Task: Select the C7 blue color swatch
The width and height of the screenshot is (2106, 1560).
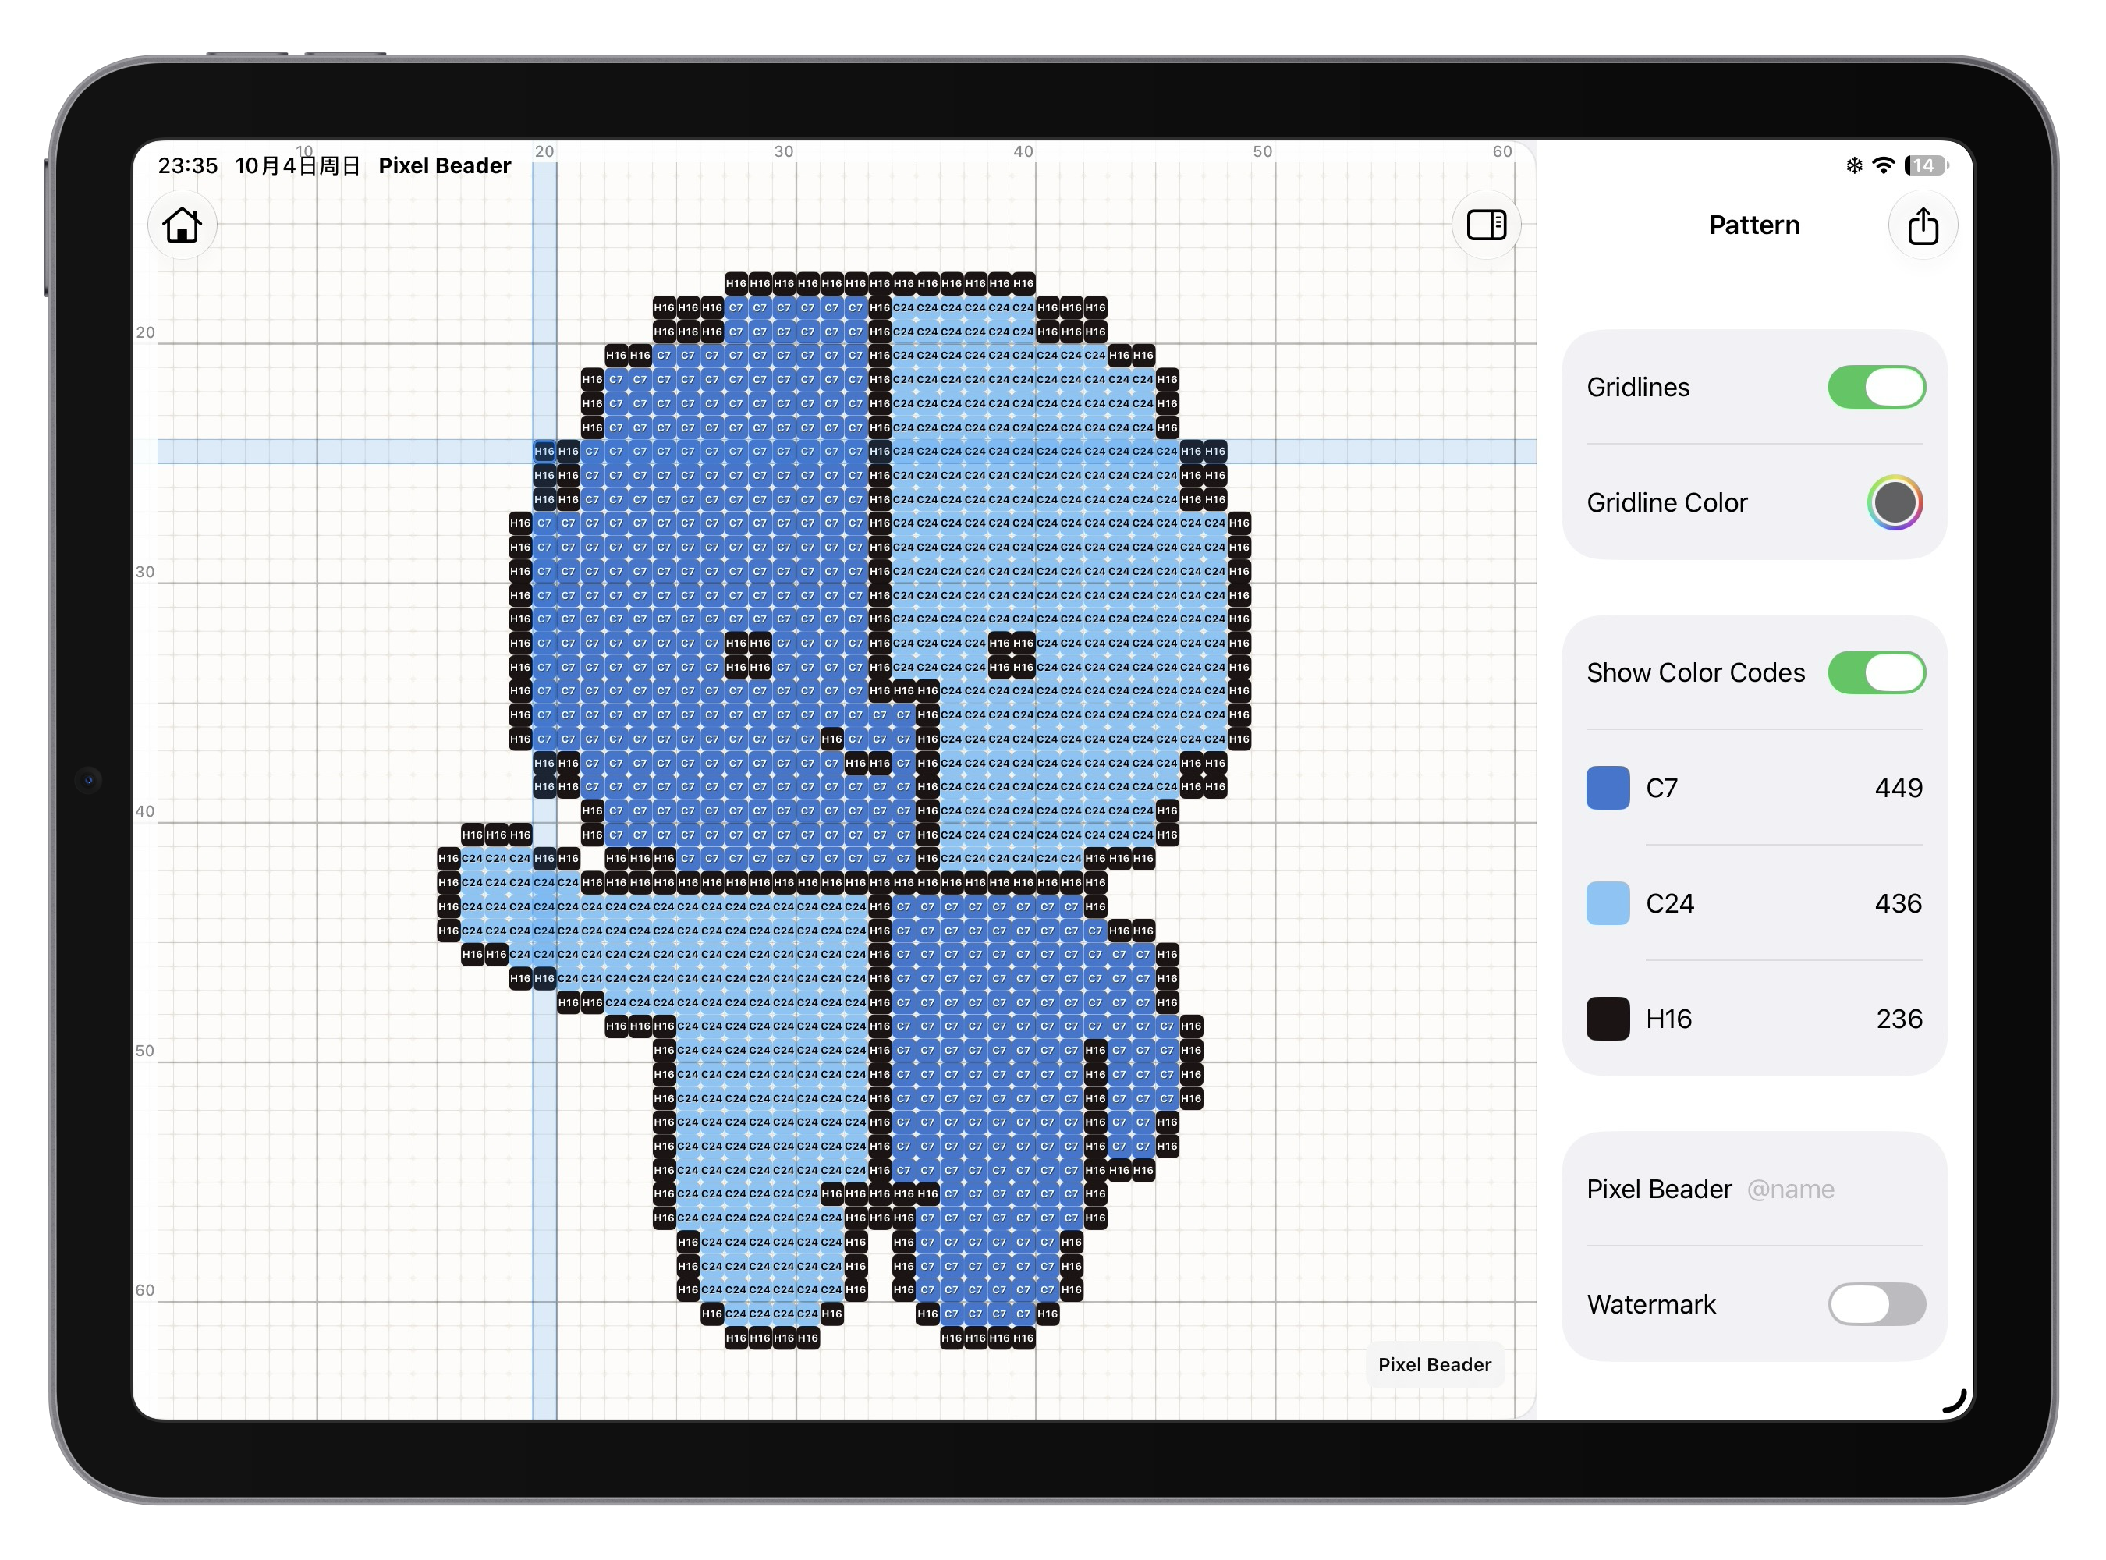Action: click(1608, 788)
